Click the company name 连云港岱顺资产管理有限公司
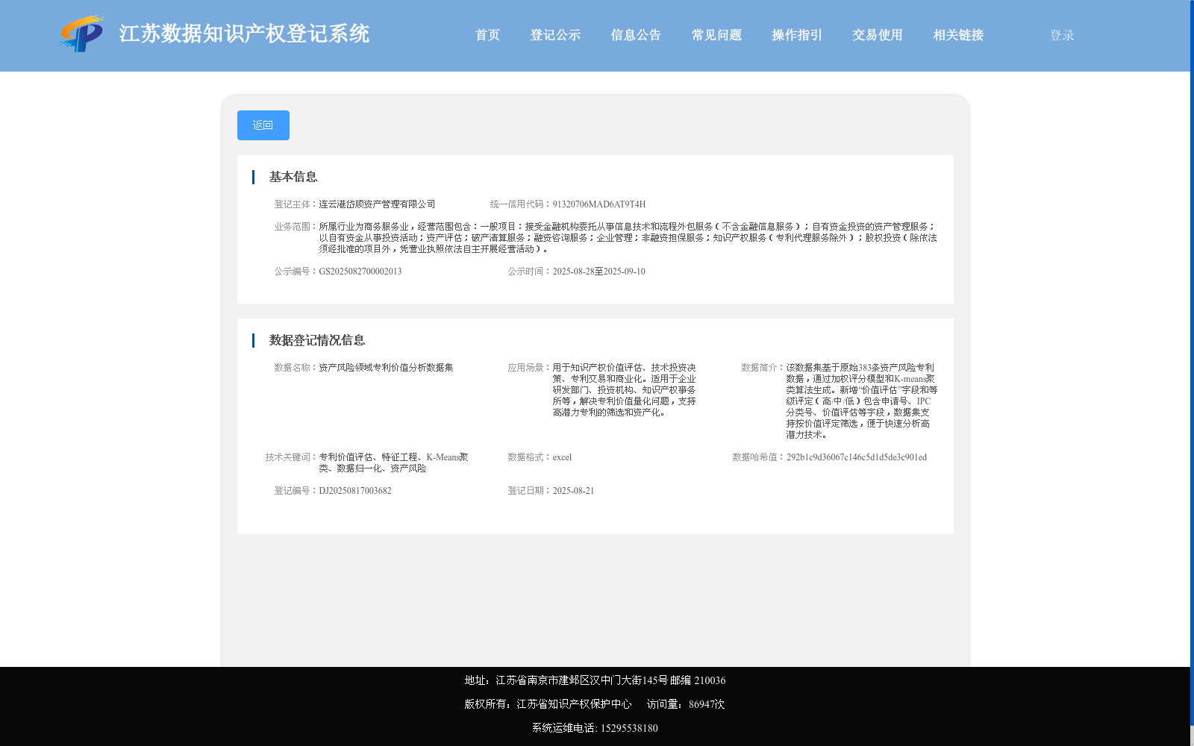 tap(377, 204)
